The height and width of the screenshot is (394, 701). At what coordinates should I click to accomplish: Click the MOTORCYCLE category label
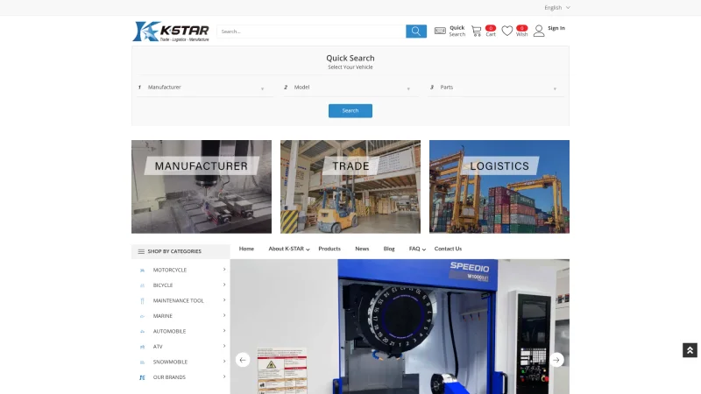click(x=170, y=271)
